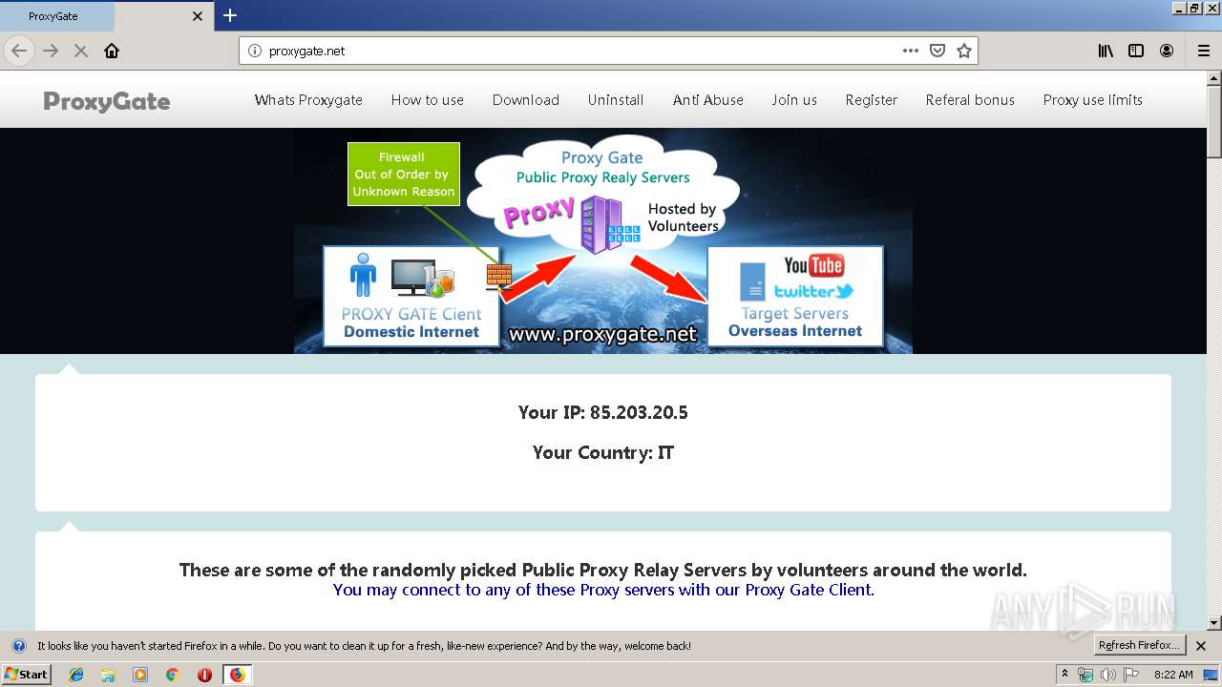Open the Opera taskbar icon
Image resolution: width=1222 pixels, height=687 pixels.
click(x=204, y=675)
